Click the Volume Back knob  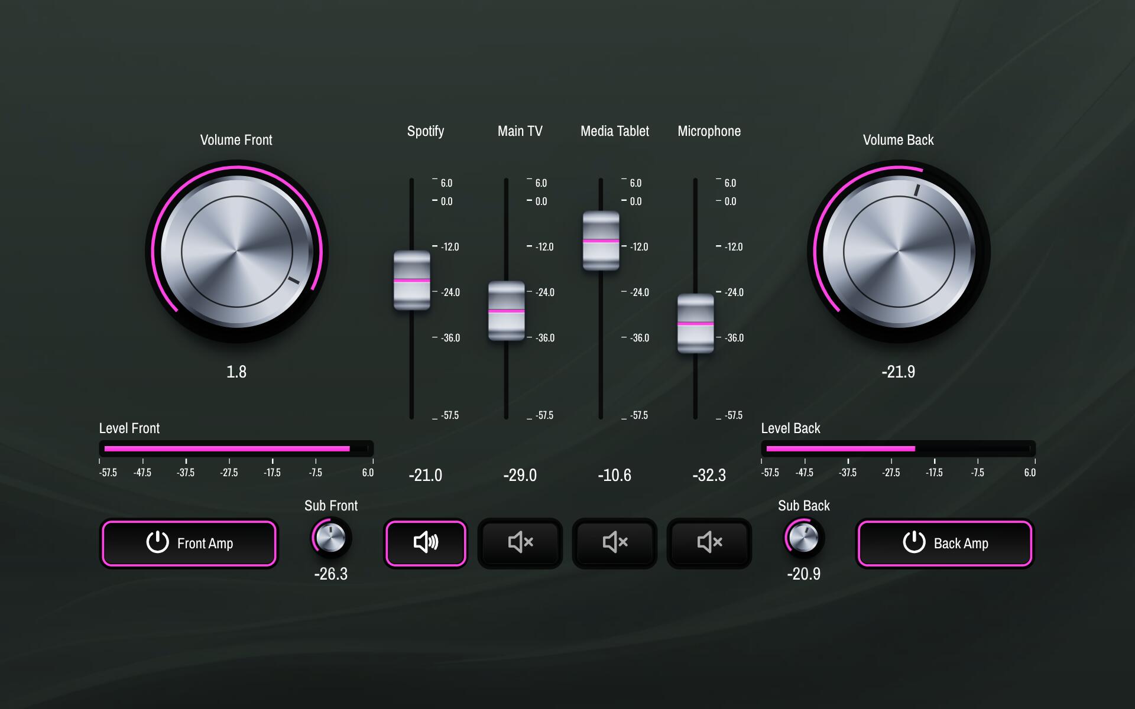pyautogui.click(x=899, y=252)
